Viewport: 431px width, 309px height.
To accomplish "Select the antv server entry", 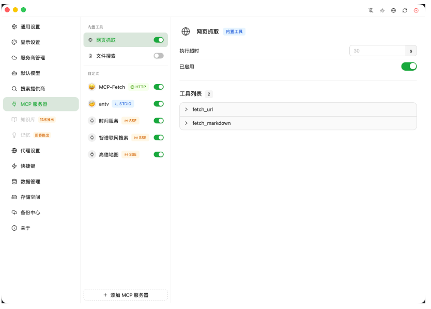I will coord(126,104).
